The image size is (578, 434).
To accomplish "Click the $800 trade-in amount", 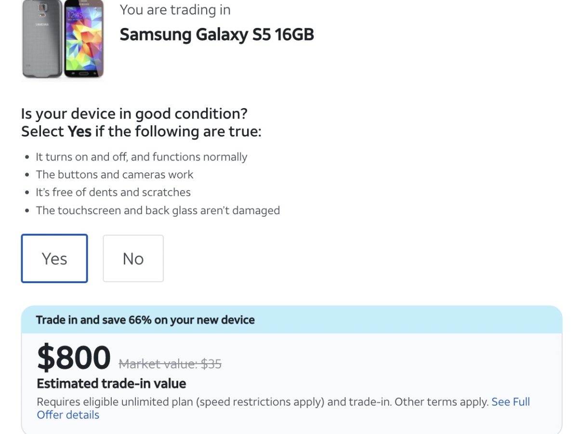I will coord(74,357).
